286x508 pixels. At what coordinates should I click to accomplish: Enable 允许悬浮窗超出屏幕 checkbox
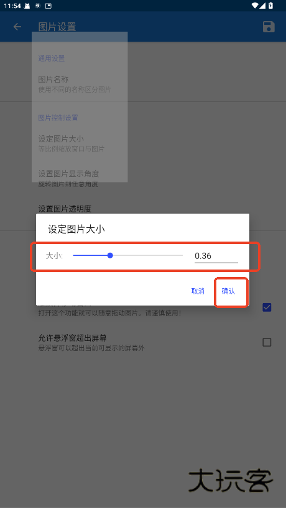point(267,342)
